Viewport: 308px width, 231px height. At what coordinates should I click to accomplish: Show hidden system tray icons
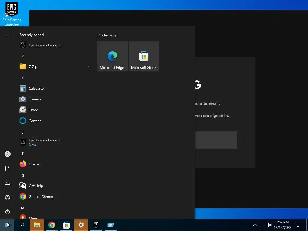point(254,225)
